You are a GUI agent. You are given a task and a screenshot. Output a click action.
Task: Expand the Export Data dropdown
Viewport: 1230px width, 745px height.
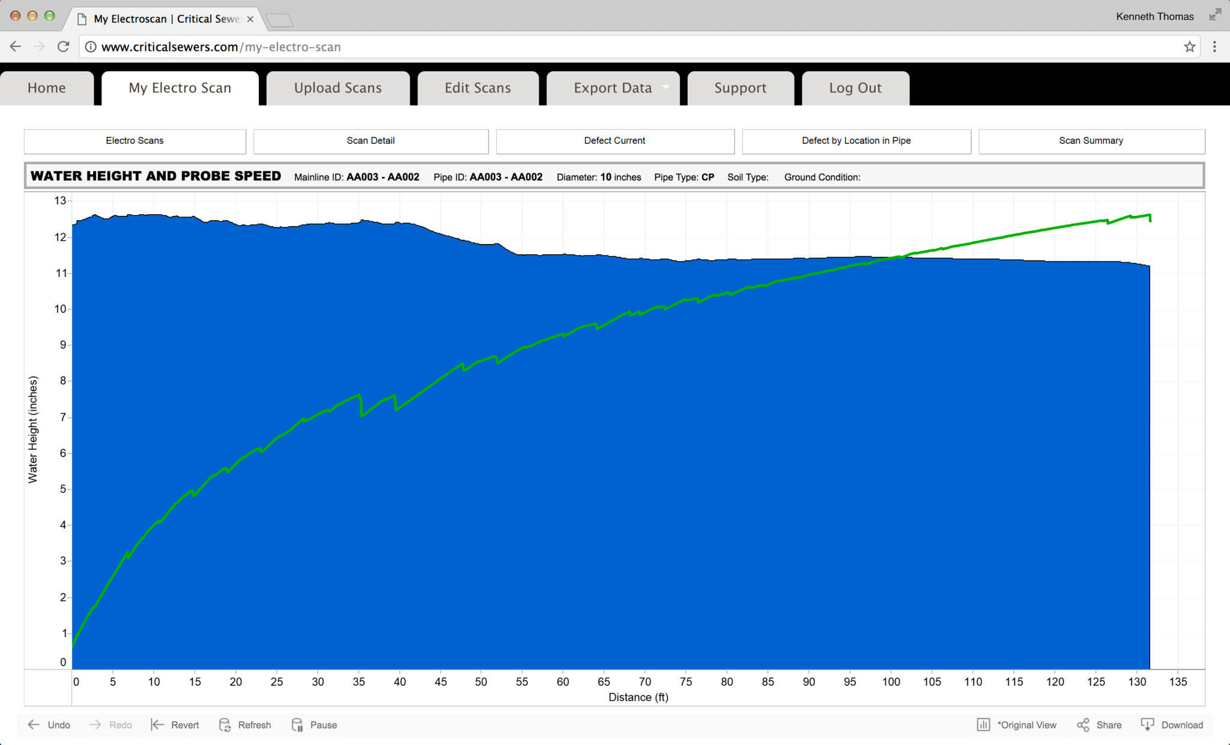click(665, 88)
